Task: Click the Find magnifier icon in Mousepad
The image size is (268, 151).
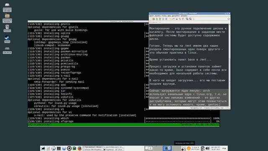Action: point(187,19)
